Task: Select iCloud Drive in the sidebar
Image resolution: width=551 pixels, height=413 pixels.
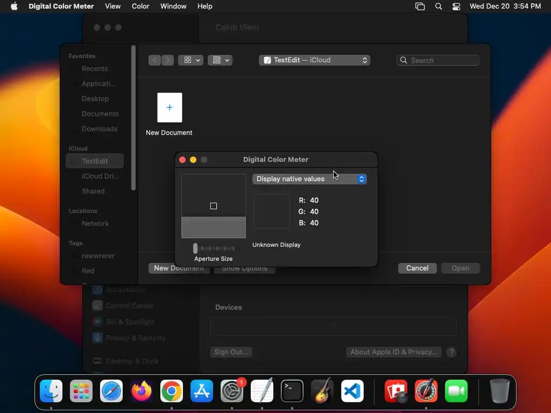Action: tap(95, 176)
